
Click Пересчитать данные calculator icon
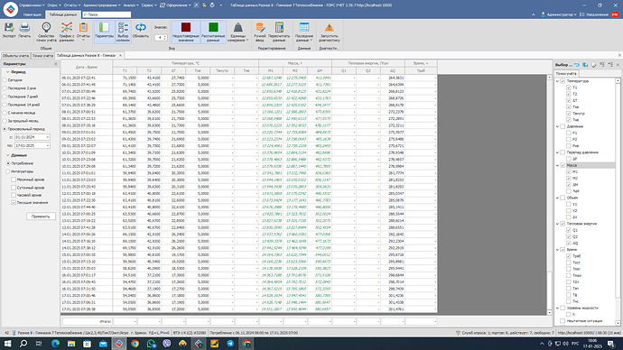coord(279,27)
